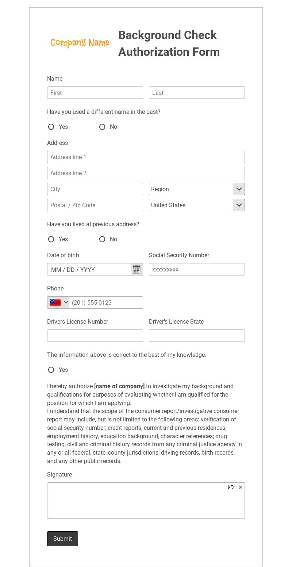Open the date of birth calendar picker
This screenshot has height=567, width=292.
(x=137, y=270)
